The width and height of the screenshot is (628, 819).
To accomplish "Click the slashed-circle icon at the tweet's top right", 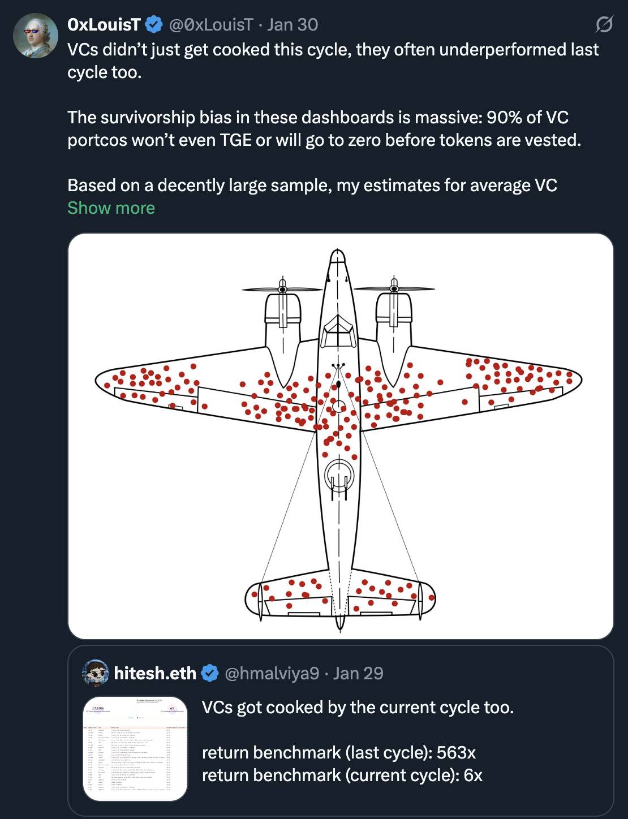I will (604, 24).
